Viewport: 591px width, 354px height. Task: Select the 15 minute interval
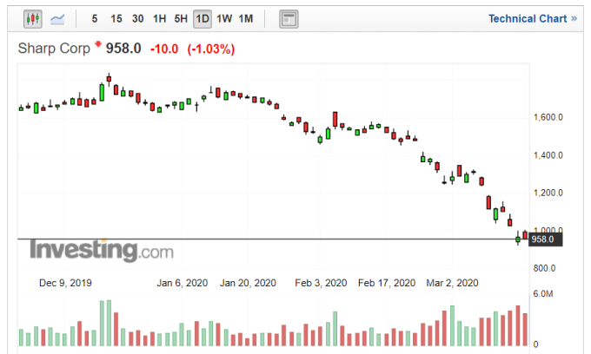116,19
